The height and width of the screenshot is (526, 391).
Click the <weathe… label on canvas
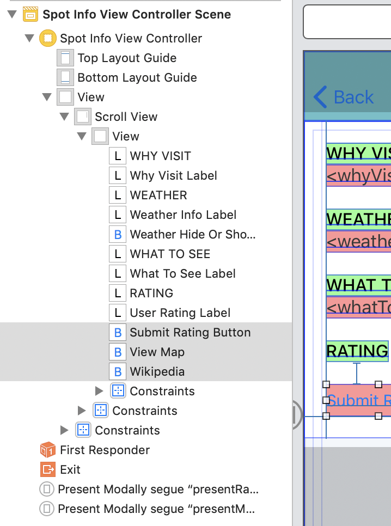click(x=358, y=241)
